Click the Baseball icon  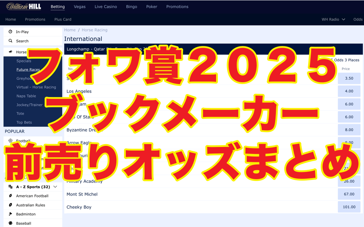pos(11,223)
